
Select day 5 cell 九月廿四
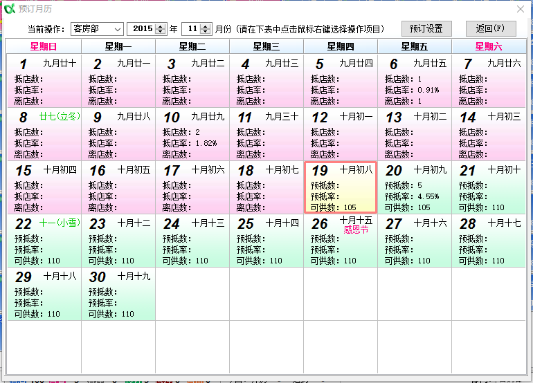point(341,81)
